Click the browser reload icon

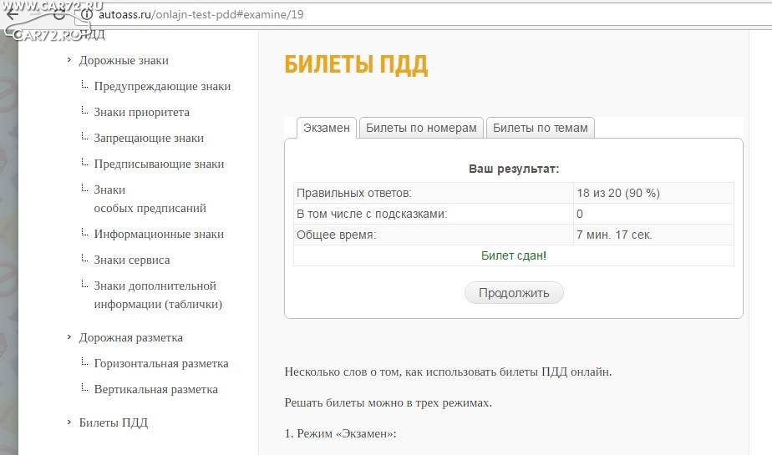click(59, 14)
